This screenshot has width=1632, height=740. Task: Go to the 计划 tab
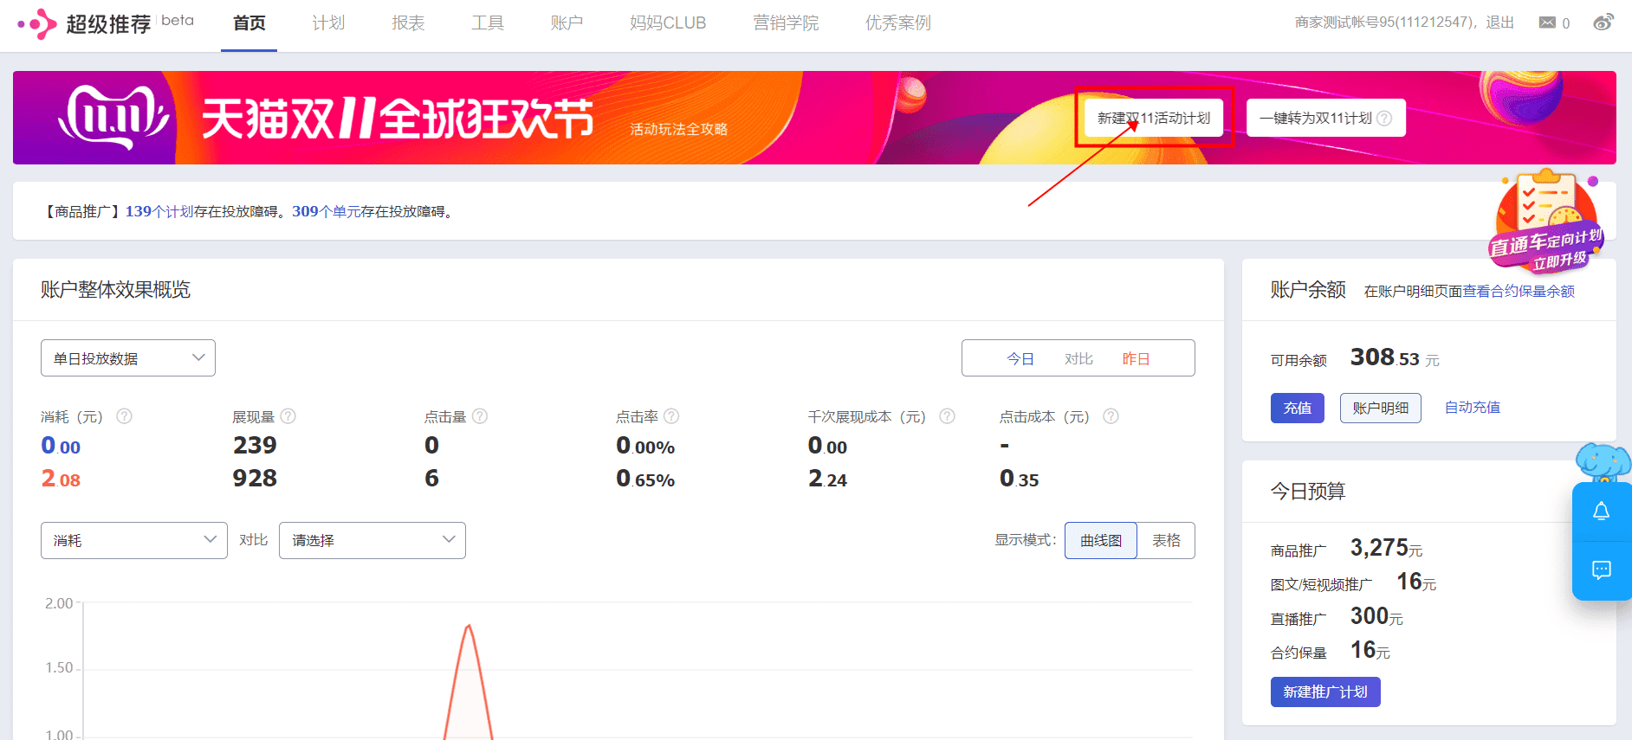pyautogui.click(x=328, y=23)
